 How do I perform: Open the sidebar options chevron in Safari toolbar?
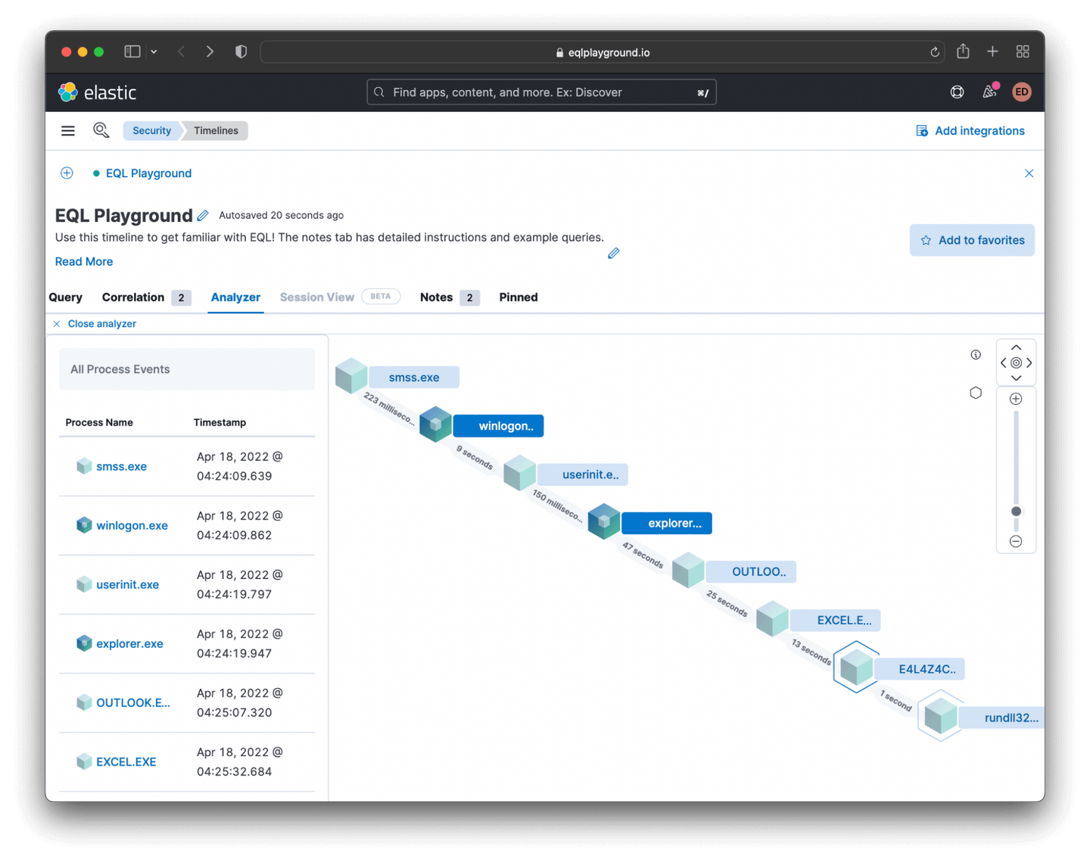[154, 51]
